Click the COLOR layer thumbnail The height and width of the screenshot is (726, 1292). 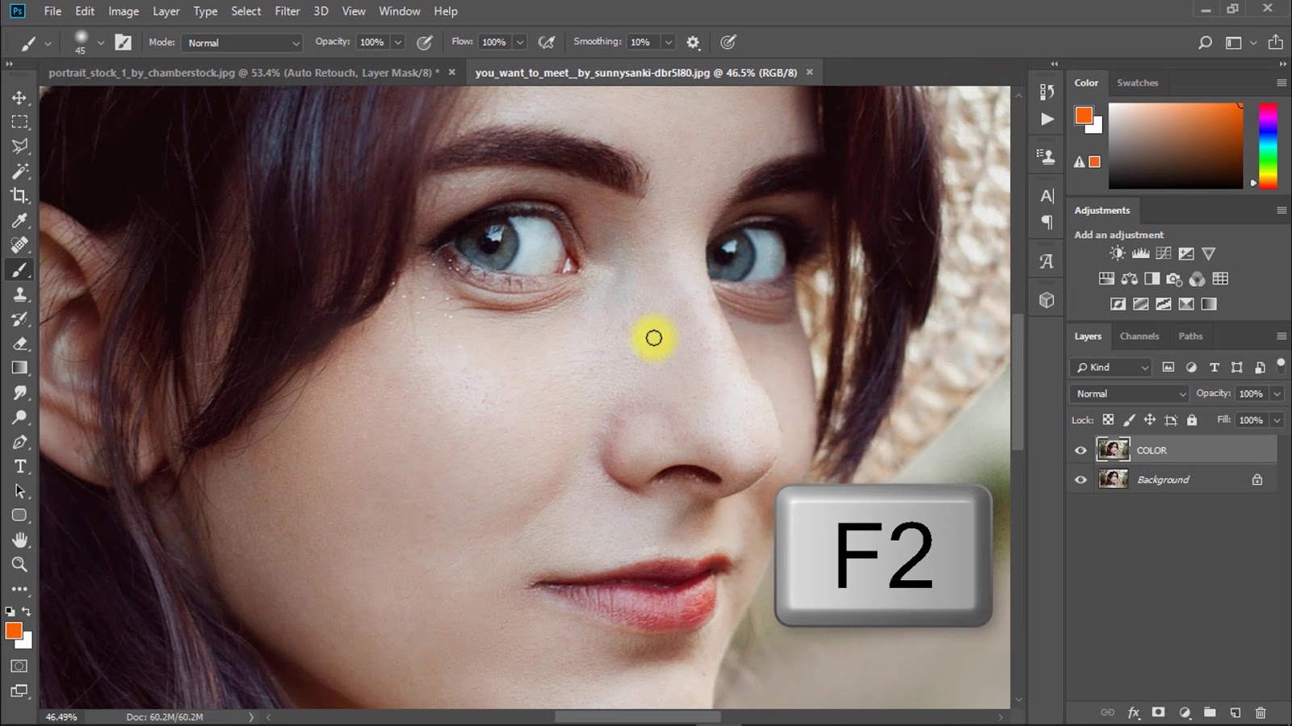point(1113,449)
